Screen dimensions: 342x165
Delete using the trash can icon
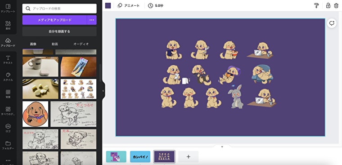click(336, 6)
